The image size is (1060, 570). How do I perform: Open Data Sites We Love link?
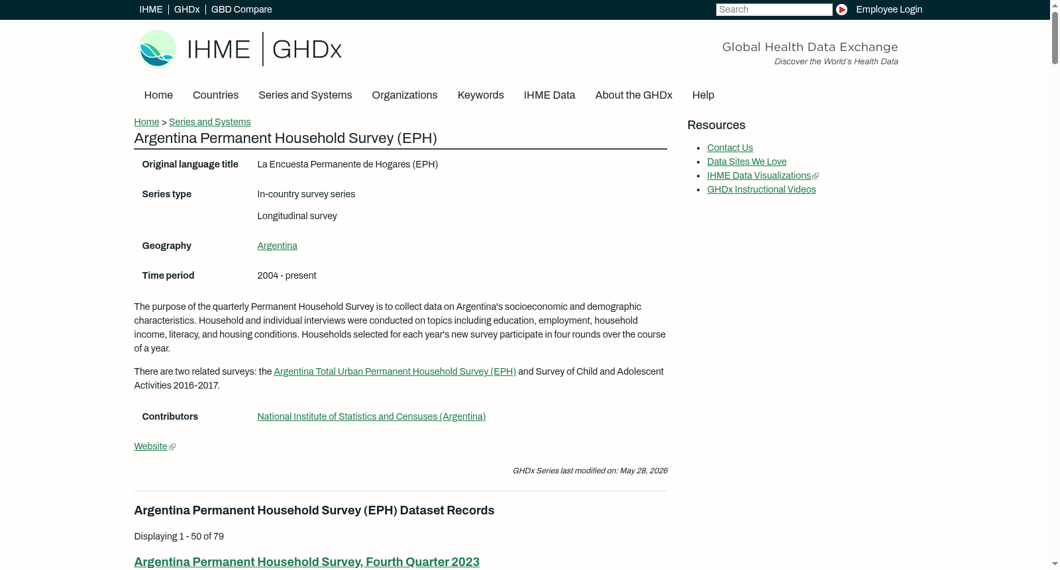coord(747,162)
